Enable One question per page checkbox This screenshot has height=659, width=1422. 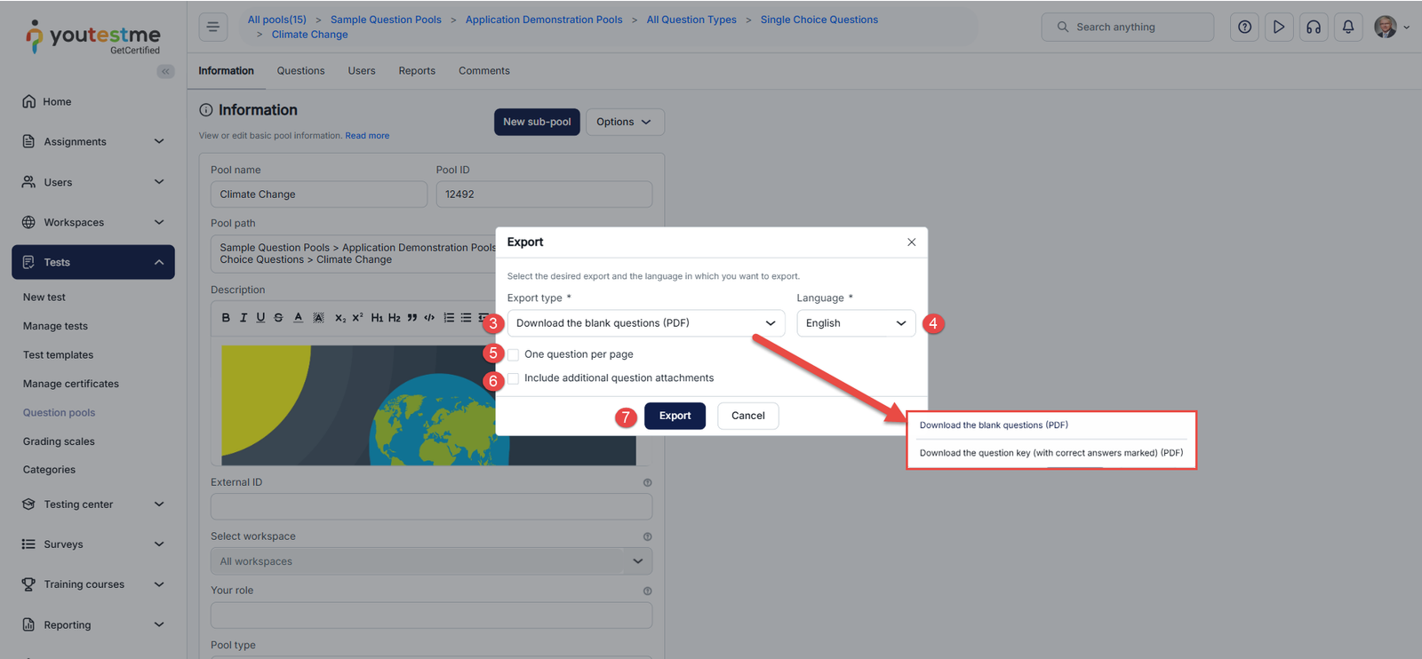514,354
